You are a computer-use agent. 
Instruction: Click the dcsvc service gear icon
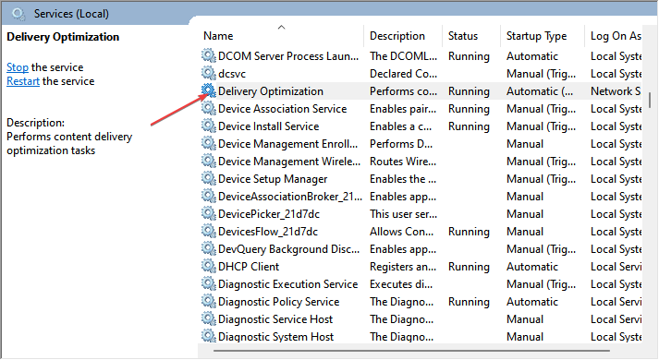coord(209,74)
